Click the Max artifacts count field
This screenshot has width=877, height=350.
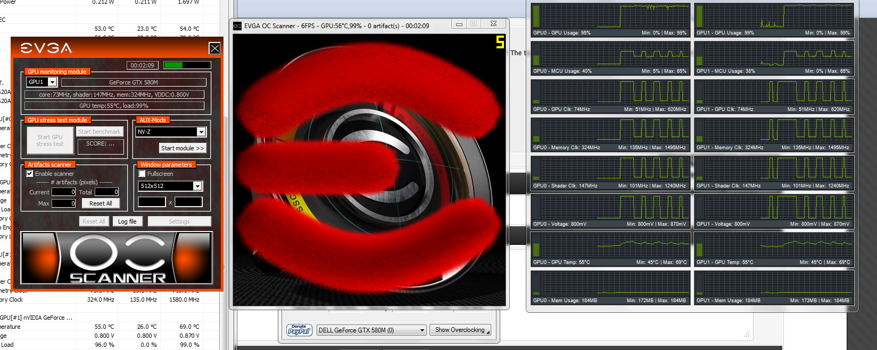pyautogui.click(x=63, y=203)
